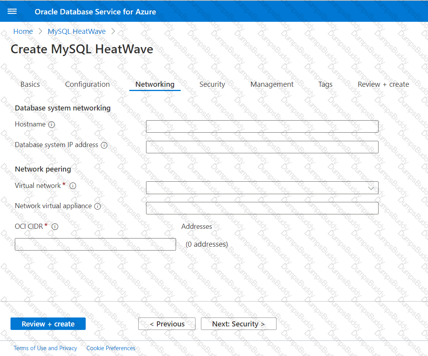Show info for Database system IP address

(x=104, y=145)
